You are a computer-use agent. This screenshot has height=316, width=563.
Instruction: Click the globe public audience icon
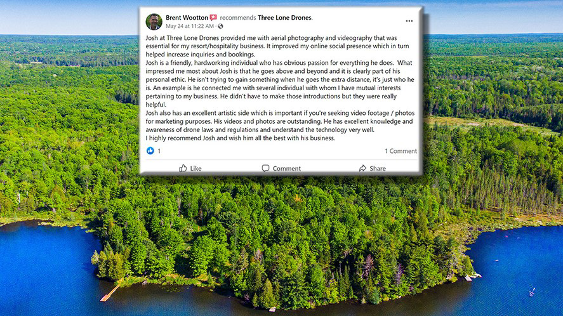(220, 26)
